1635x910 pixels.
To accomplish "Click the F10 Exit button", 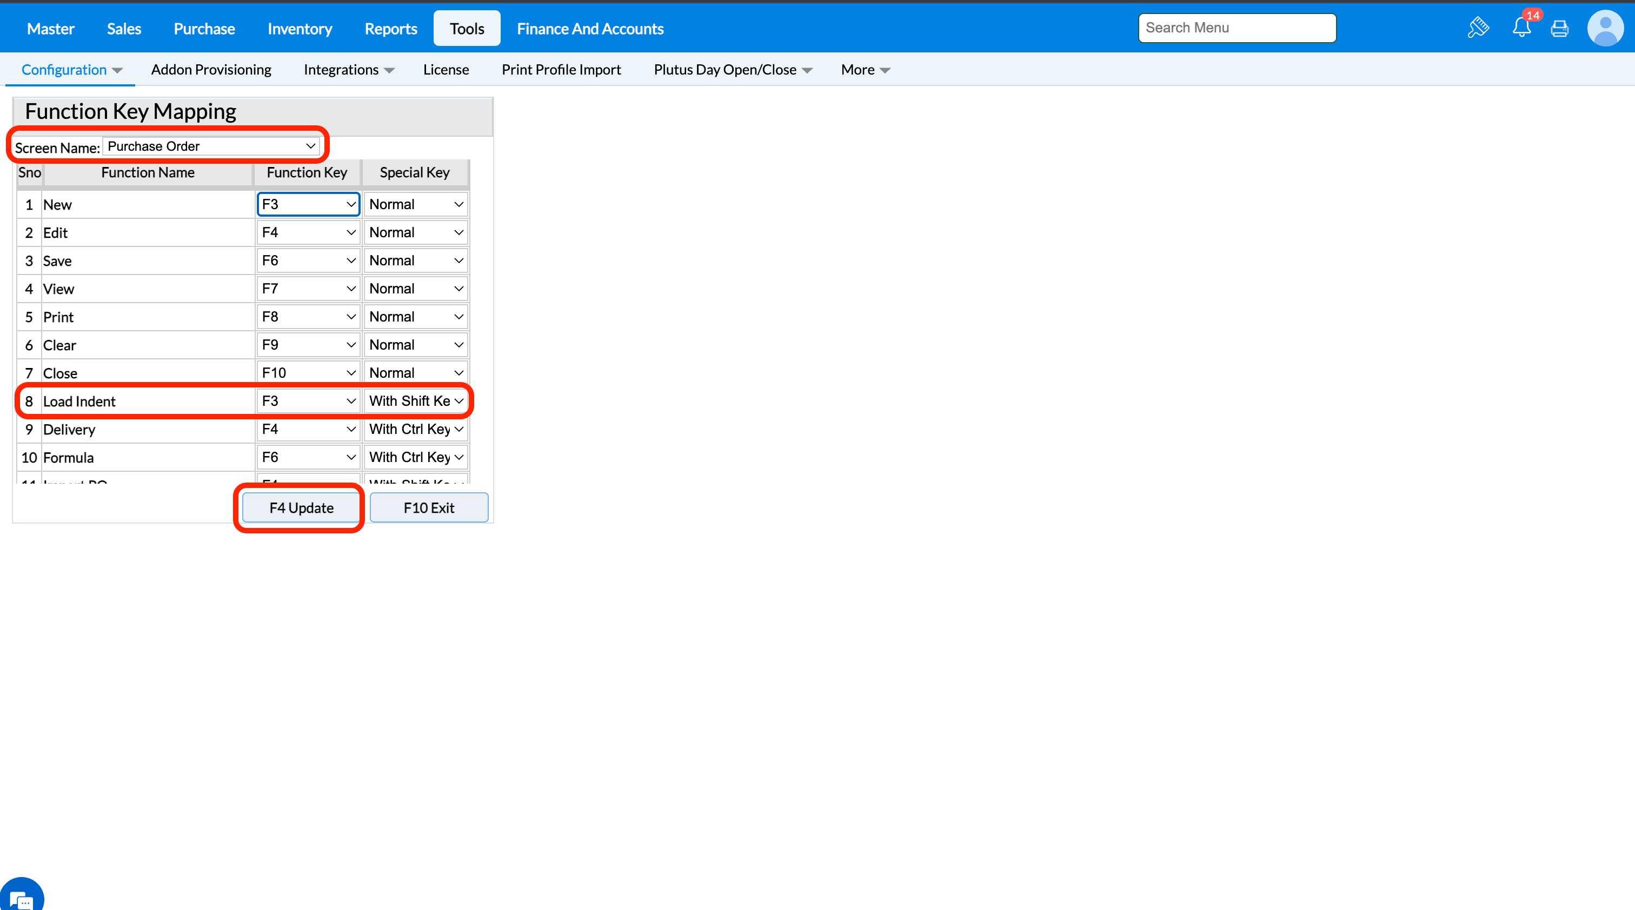I will 428,508.
